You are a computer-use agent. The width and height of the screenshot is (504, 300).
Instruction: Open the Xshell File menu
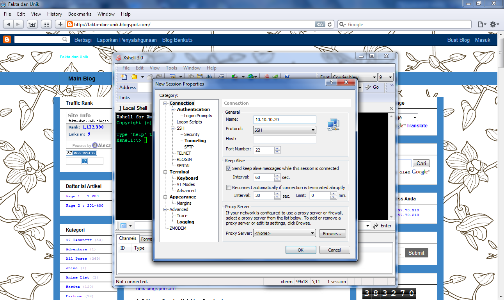coord(126,68)
